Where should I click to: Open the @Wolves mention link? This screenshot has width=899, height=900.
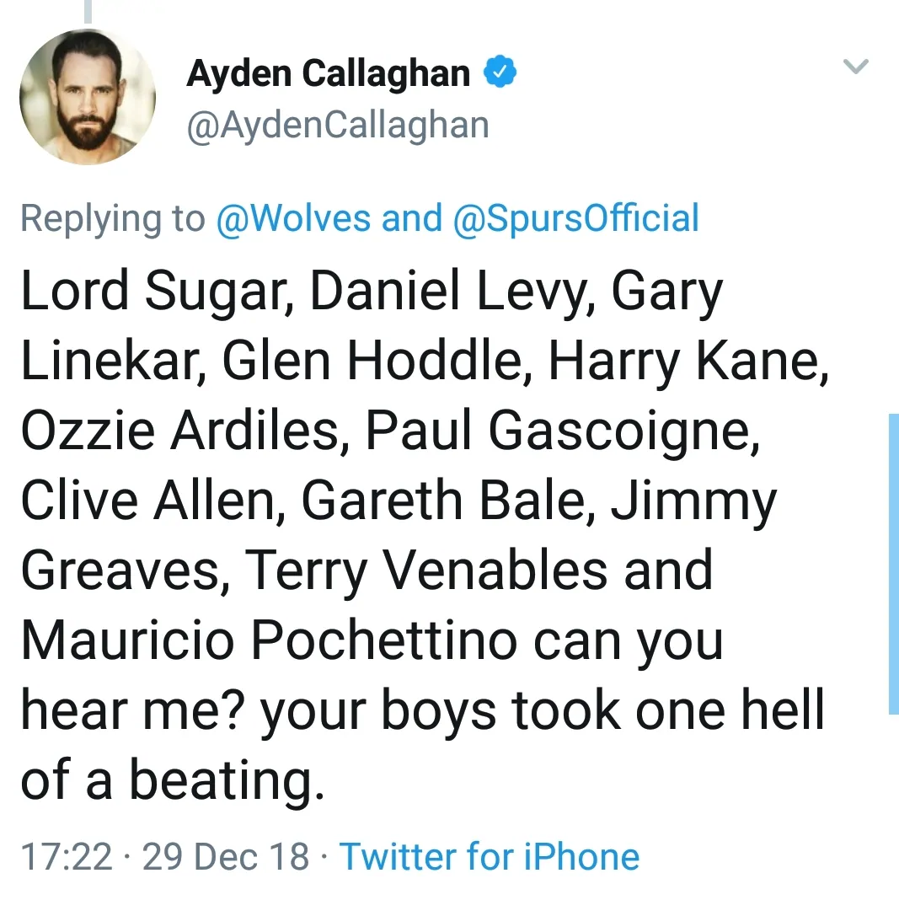(x=292, y=218)
